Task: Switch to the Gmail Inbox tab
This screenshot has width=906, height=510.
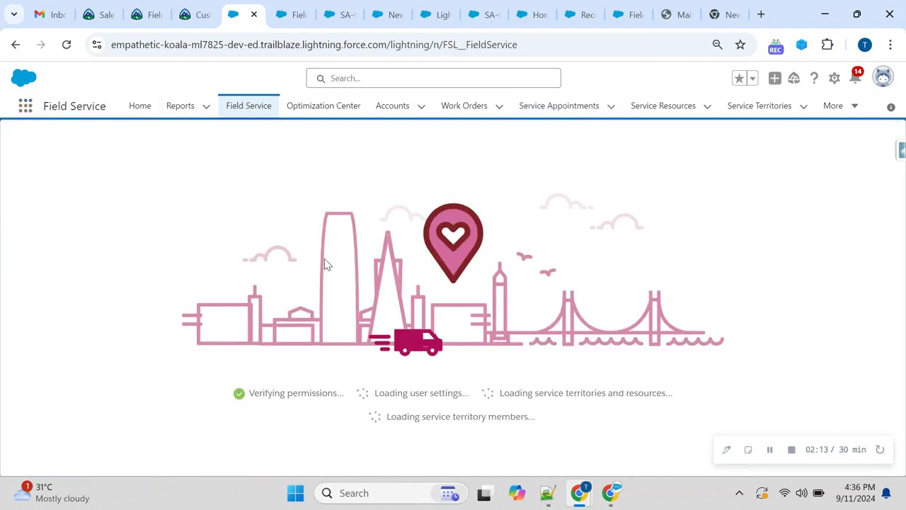Action: pos(50,14)
